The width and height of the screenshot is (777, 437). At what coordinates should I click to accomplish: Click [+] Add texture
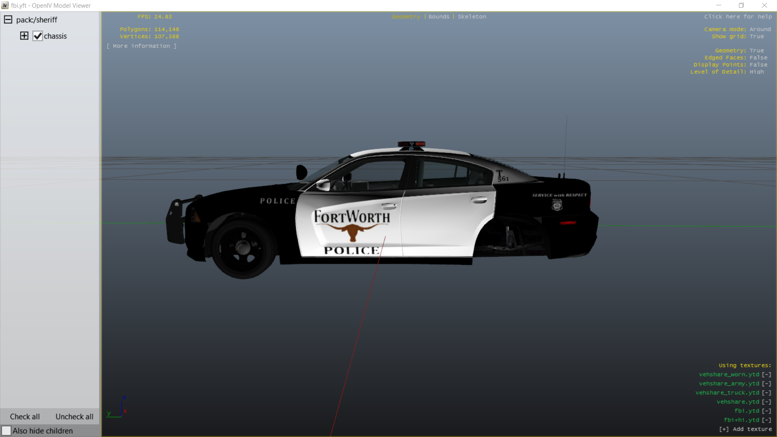click(x=745, y=429)
